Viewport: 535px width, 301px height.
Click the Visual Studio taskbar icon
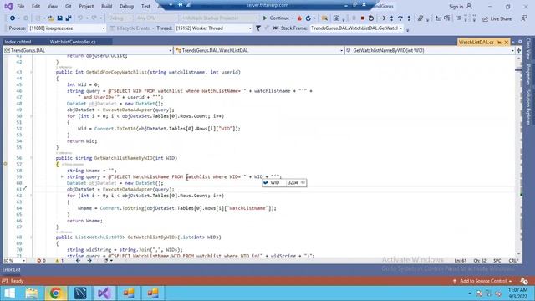pos(104,293)
